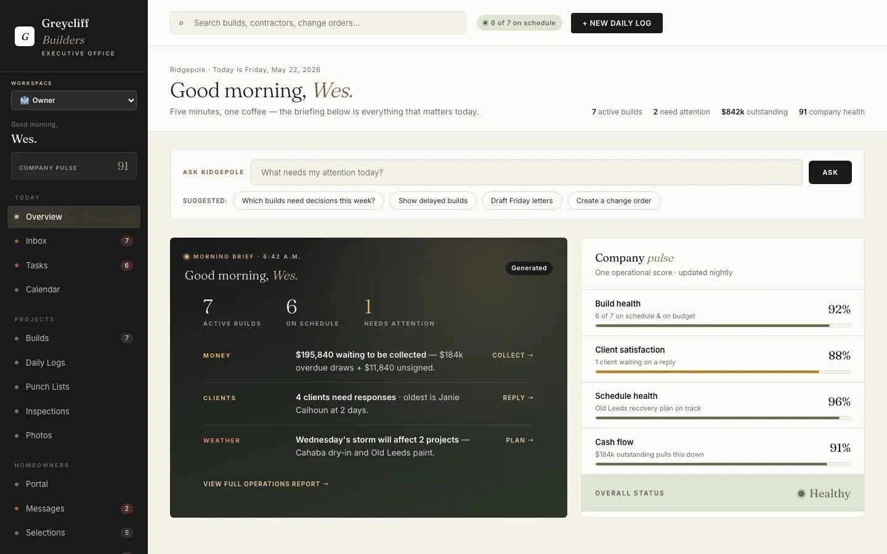Focus the Ask Ridgepole question field
This screenshot has height=554, width=887.
pos(527,172)
